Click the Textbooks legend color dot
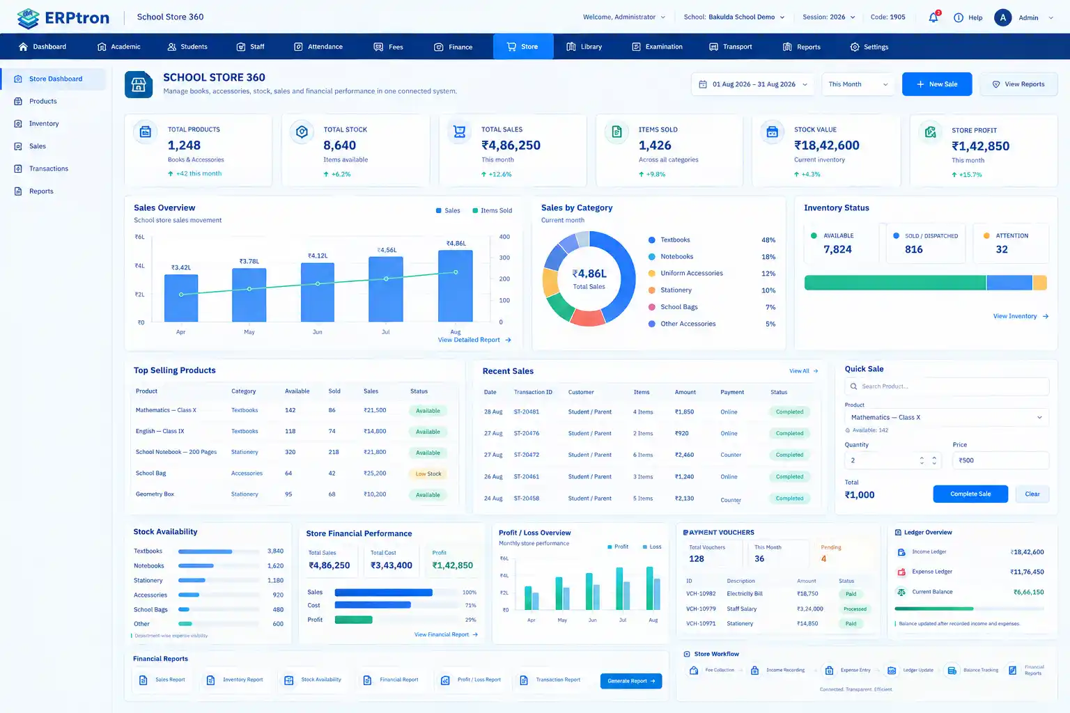The width and height of the screenshot is (1070, 713). pyautogui.click(x=652, y=240)
